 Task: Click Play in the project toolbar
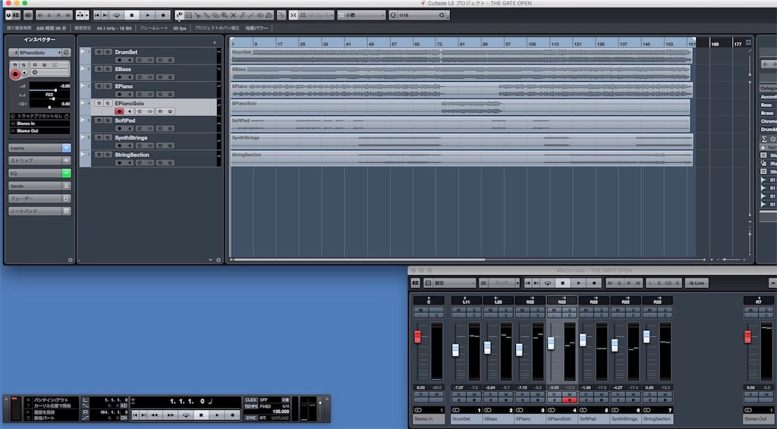tap(148, 15)
